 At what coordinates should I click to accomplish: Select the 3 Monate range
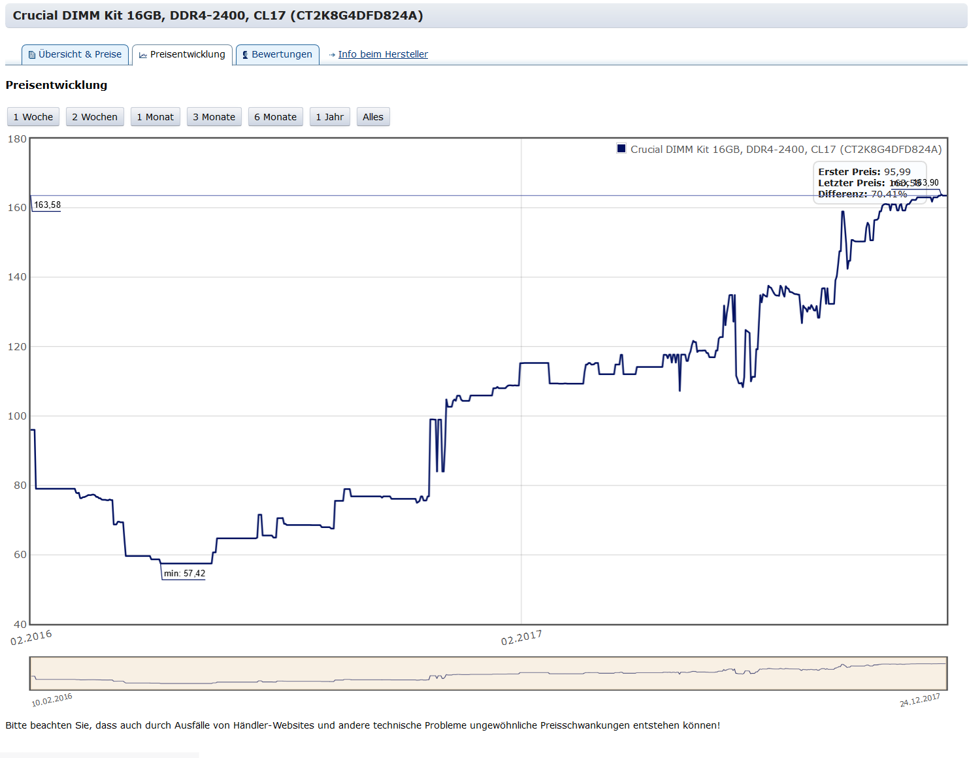[x=214, y=117]
